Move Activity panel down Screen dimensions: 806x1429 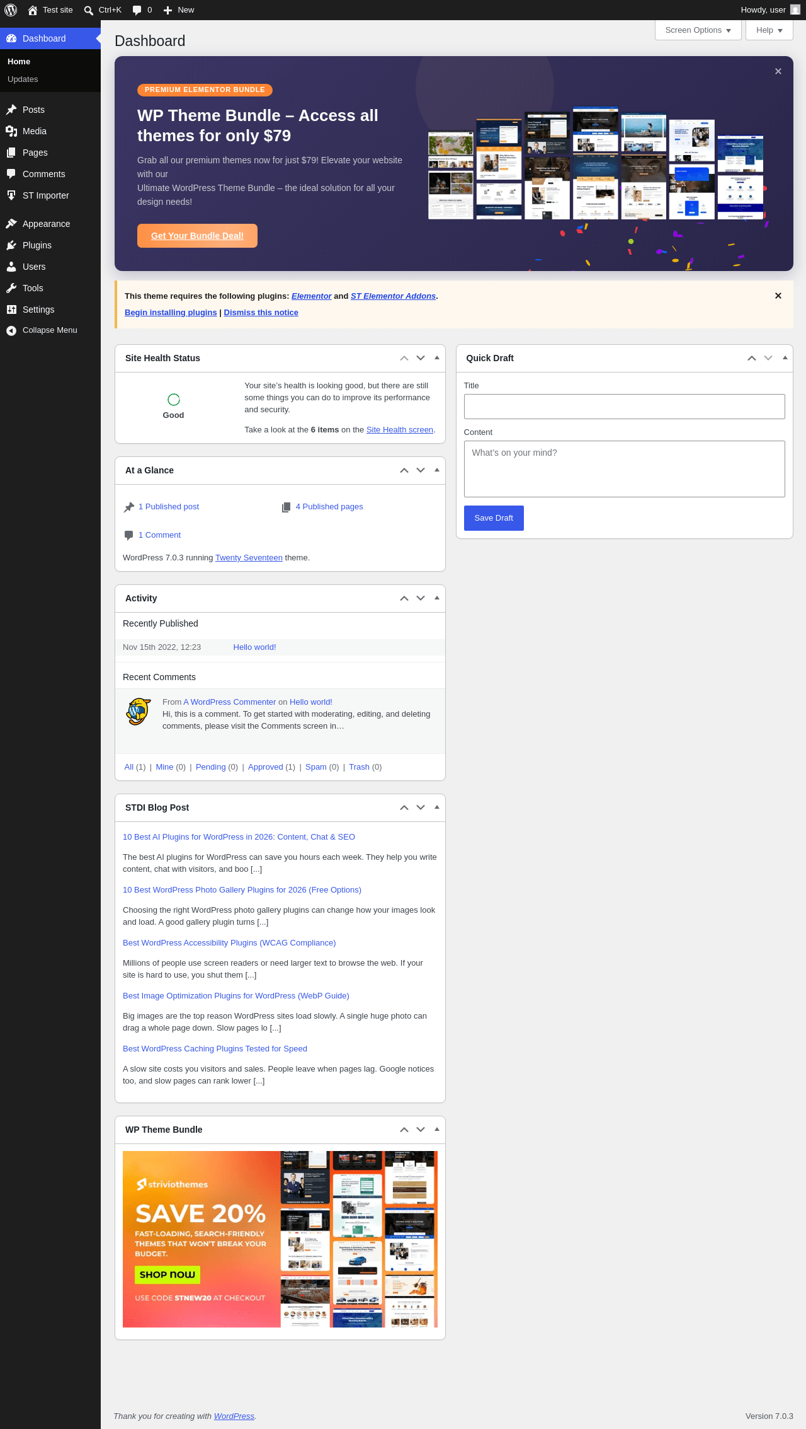pos(421,598)
